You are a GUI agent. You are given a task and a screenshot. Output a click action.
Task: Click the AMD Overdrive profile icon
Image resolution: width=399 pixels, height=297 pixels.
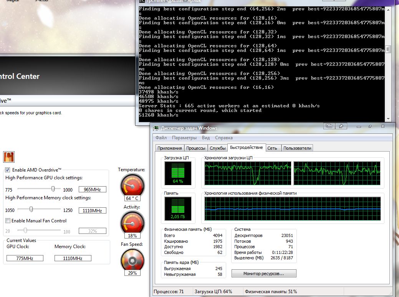tap(9, 157)
